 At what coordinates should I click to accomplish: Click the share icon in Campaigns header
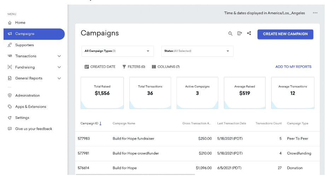(249, 33)
